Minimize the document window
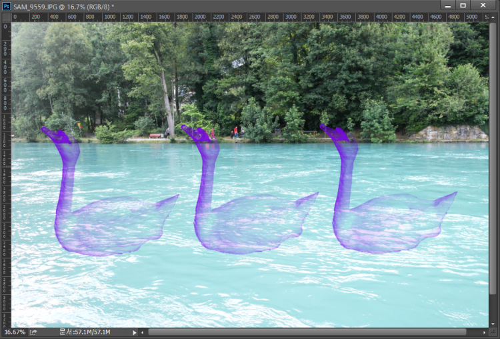Image resolution: width=500 pixels, height=339 pixels. pos(448,5)
